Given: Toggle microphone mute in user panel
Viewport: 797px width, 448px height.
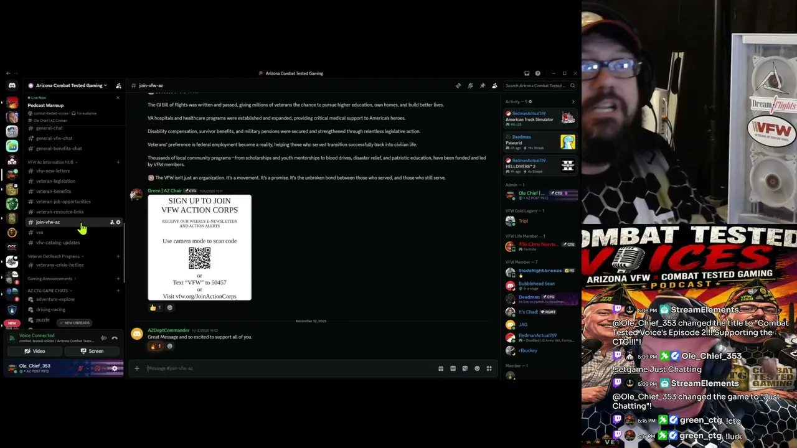Looking at the screenshot, I should (x=80, y=368).
